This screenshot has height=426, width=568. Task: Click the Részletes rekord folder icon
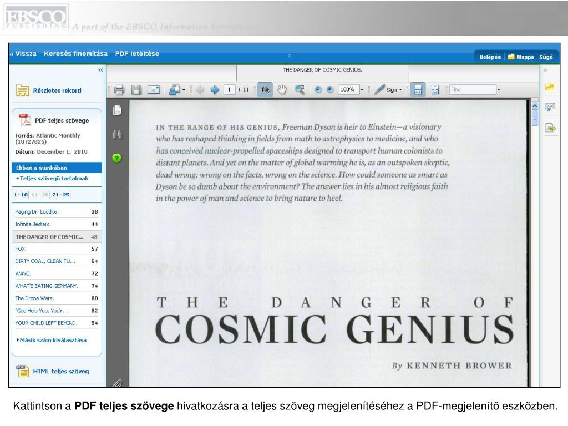pos(22,90)
